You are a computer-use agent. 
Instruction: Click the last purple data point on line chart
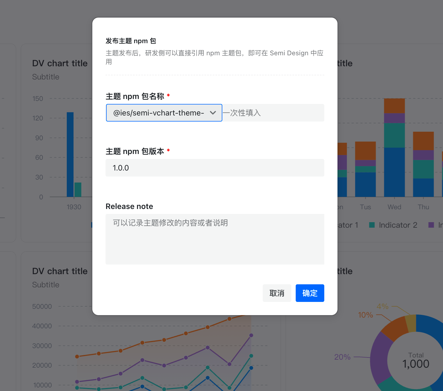pyautogui.click(x=251, y=335)
